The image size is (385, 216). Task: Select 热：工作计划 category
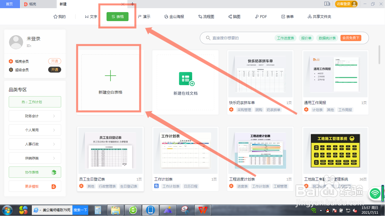pos(35,102)
